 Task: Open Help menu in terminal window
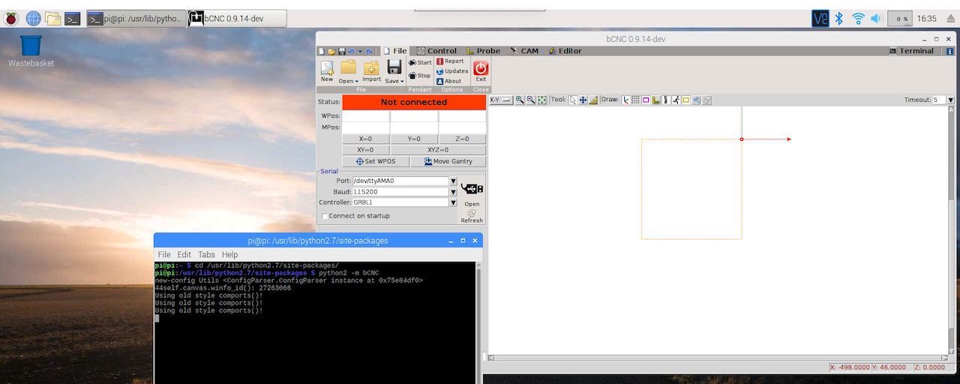click(x=229, y=255)
